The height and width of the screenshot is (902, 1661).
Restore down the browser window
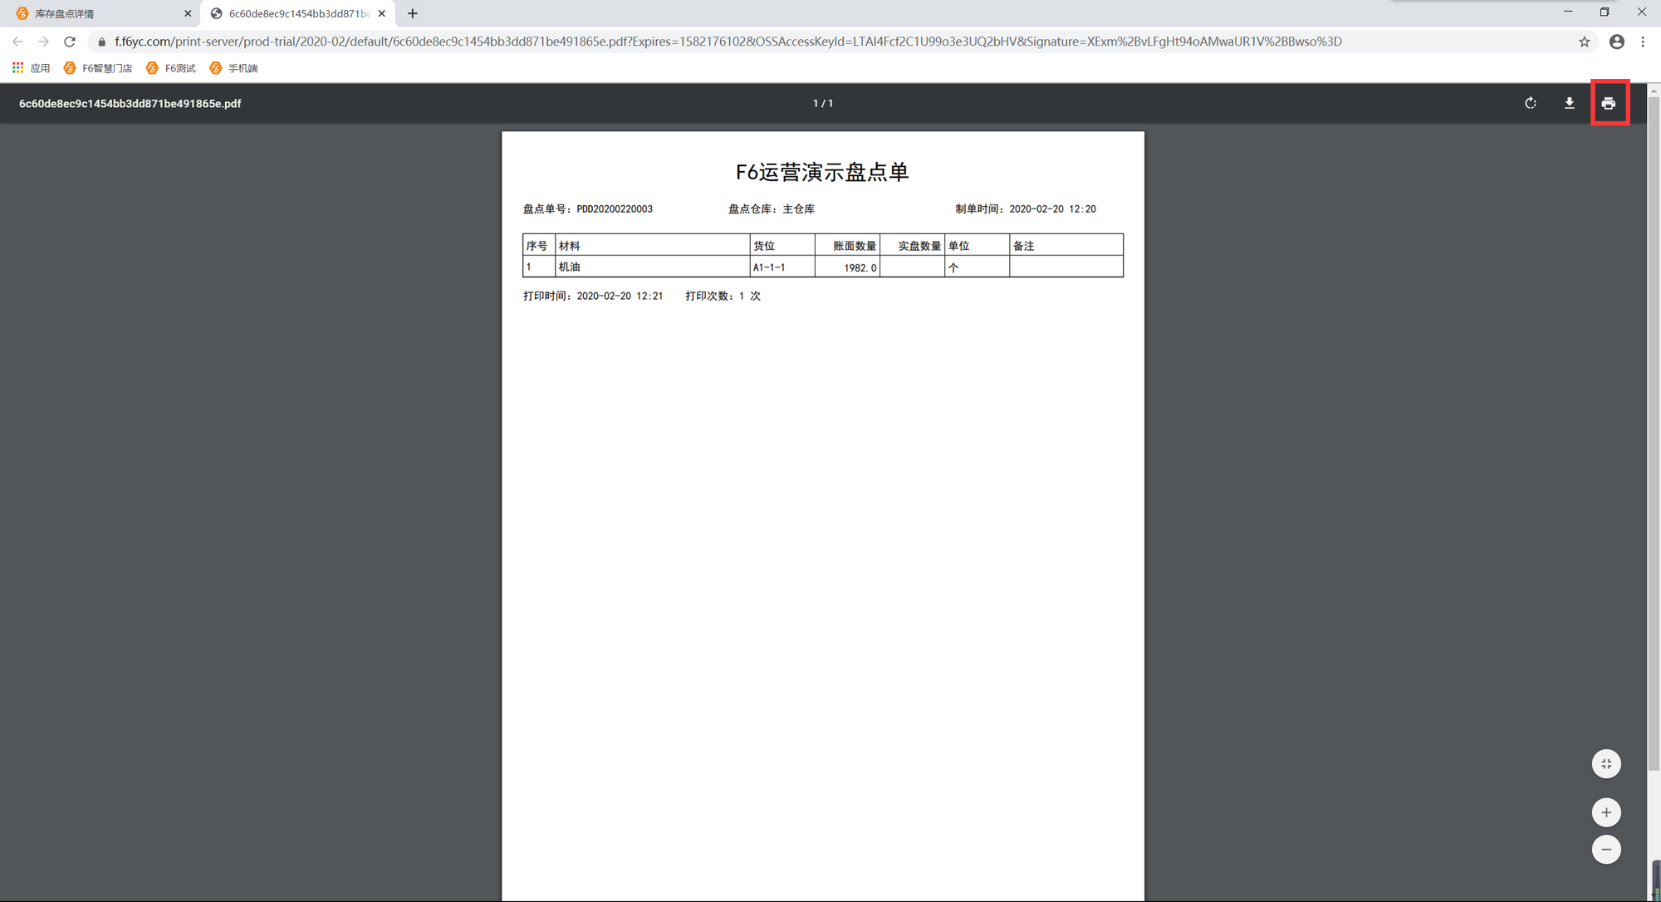tap(1605, 12)
